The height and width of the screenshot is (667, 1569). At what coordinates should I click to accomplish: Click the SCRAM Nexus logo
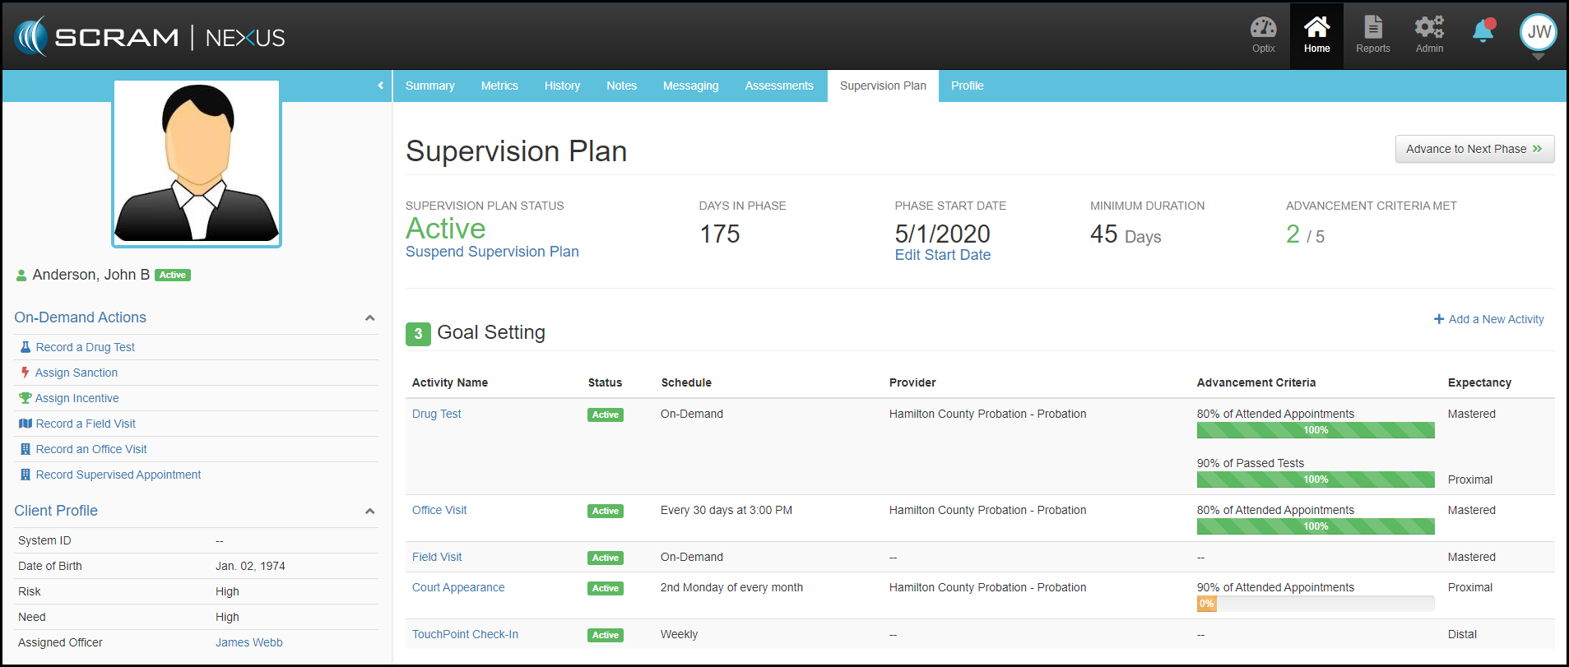click(150, 37)
